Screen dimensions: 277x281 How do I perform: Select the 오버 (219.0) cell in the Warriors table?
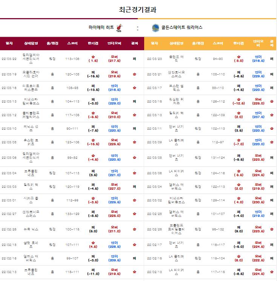(258, 187)
